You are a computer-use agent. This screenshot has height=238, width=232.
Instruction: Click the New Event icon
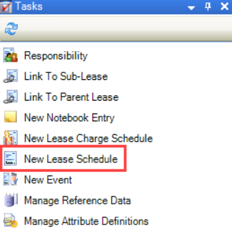tap(10, 179)
